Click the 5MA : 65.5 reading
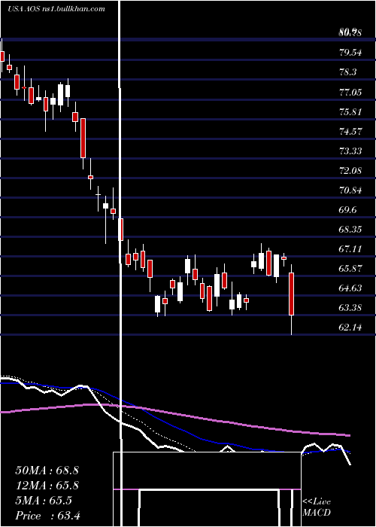Viewport: 376px width, 527px height. coord(44,501)
